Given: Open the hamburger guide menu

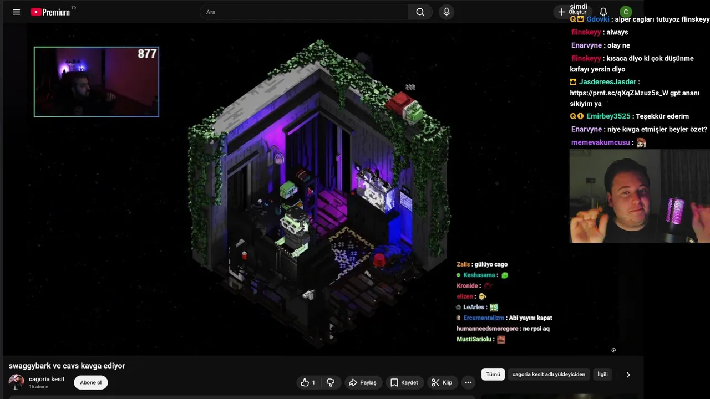Looking at the screenshot, I should 17,12.
